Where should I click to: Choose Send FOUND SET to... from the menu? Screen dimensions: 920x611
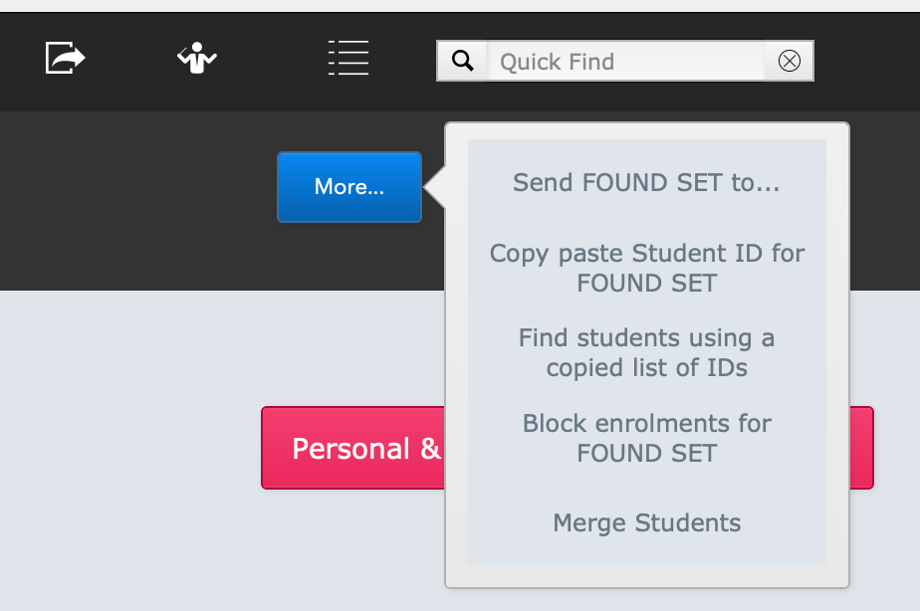tap(646, 182)
